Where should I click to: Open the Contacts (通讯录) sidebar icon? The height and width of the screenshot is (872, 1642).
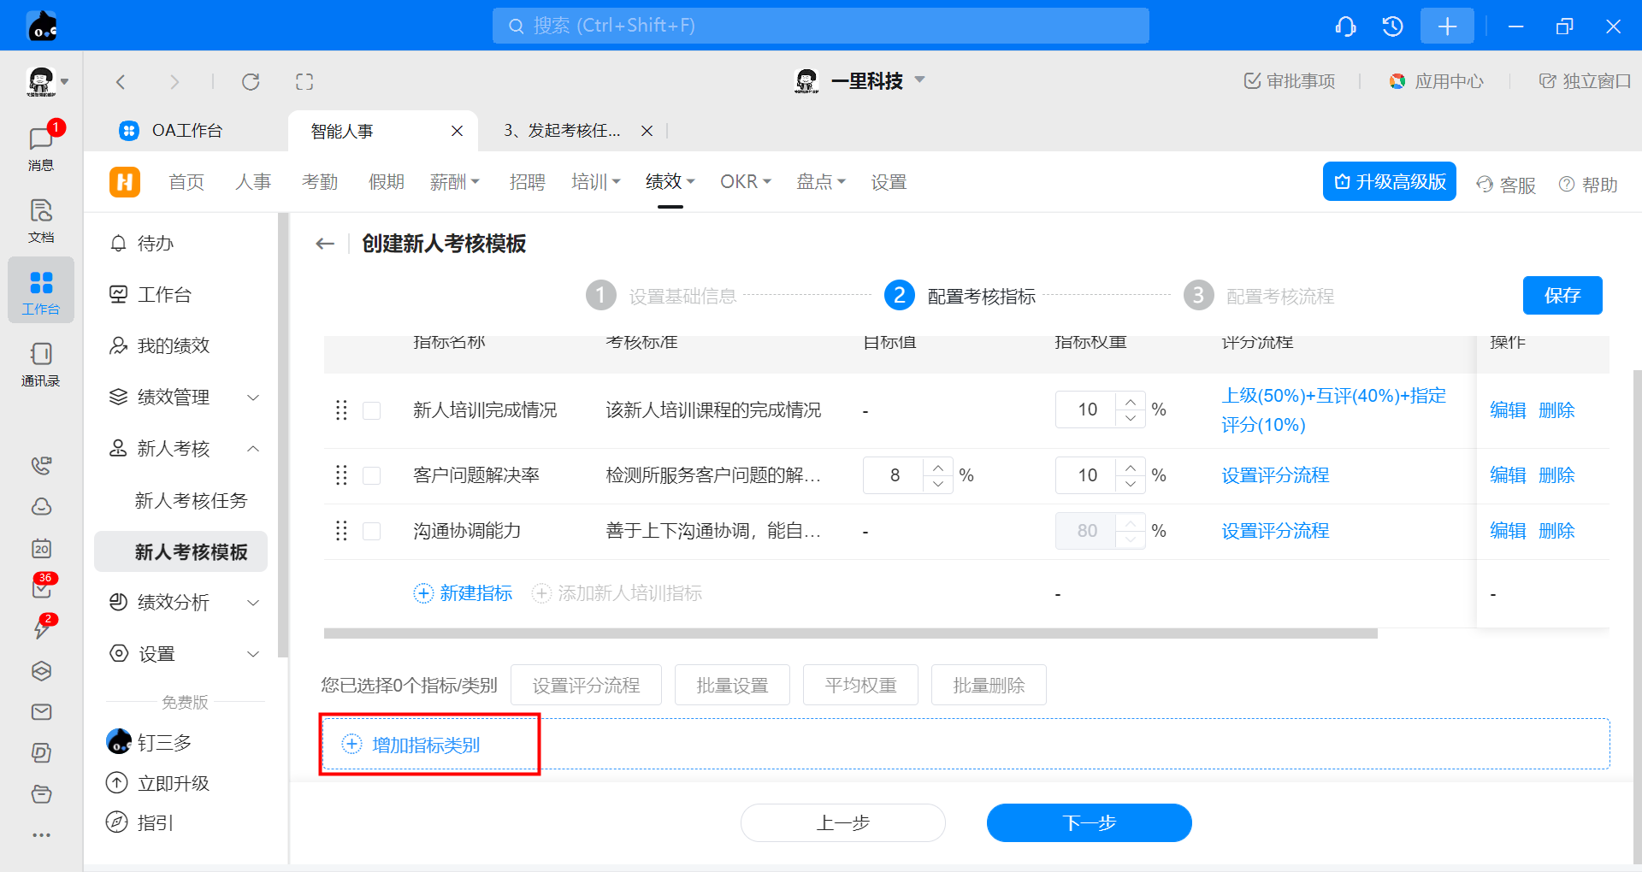click(40, 363)
